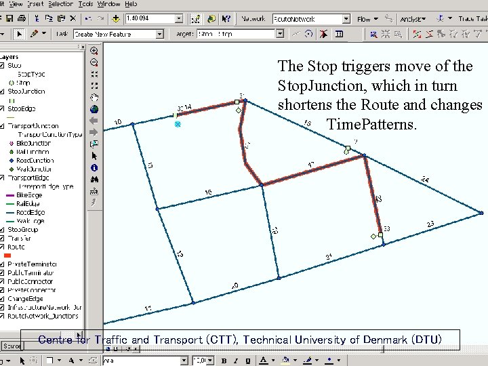Open the font name dropdown
The width and height of the screenshot is (488, 366).
point(184,361)
